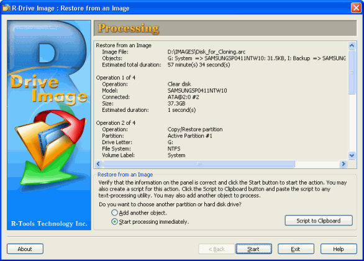The width and height of the screenshot is (364, 261).
Task: Close the Restore from an Image window
Action: pyautogui.click(x=356, y=8)
